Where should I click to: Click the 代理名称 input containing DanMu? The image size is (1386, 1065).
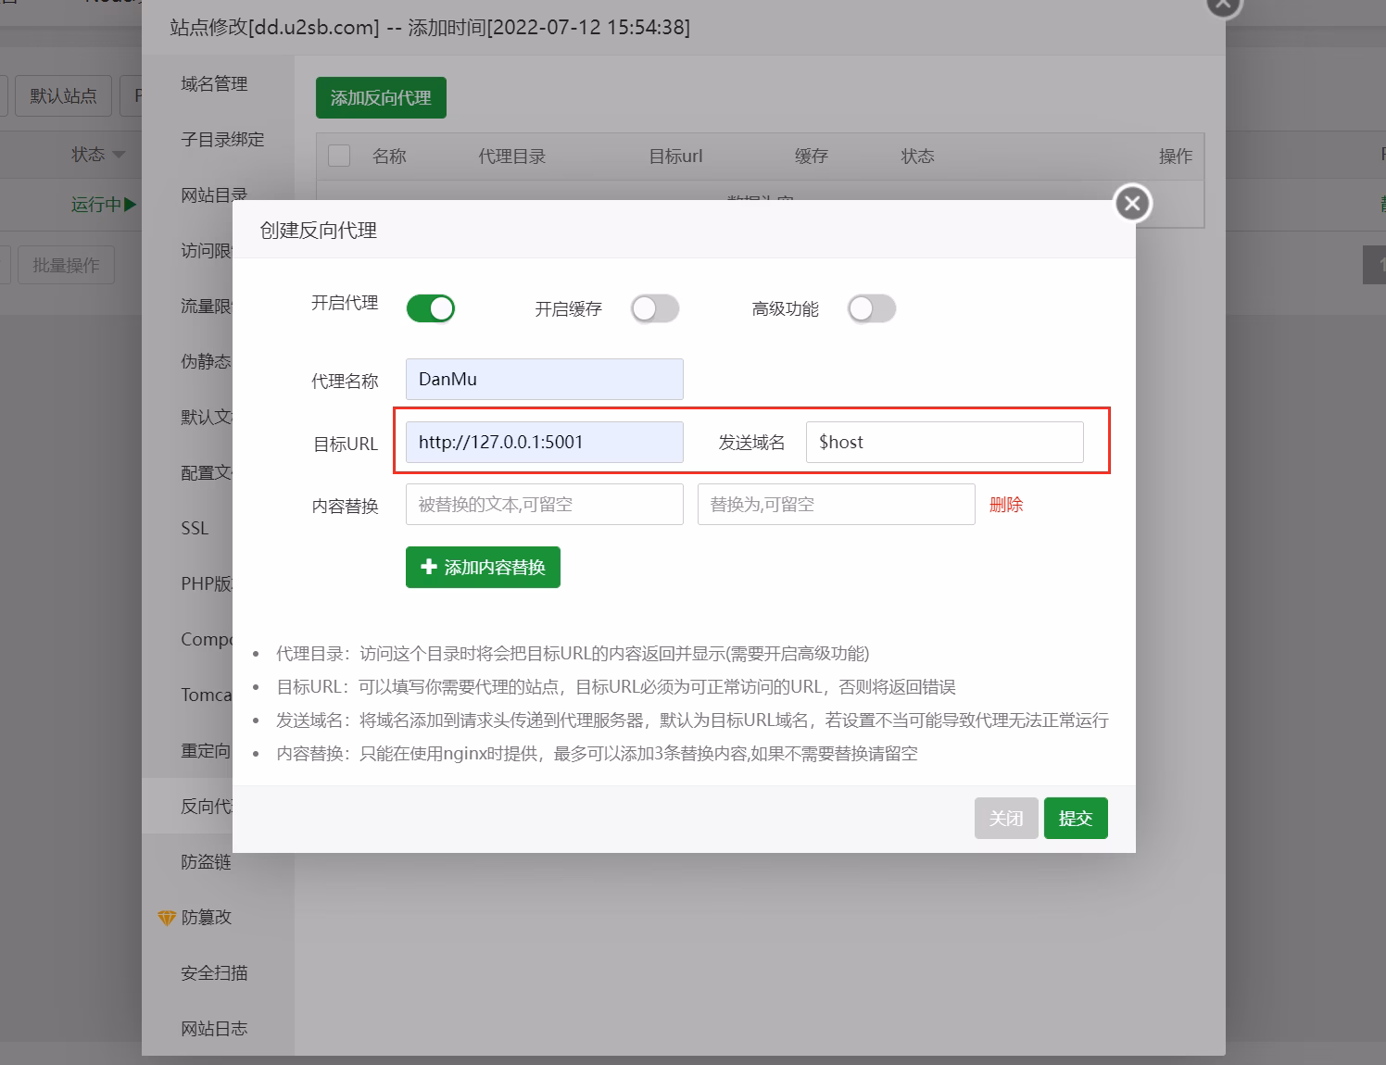click(545, 379)
